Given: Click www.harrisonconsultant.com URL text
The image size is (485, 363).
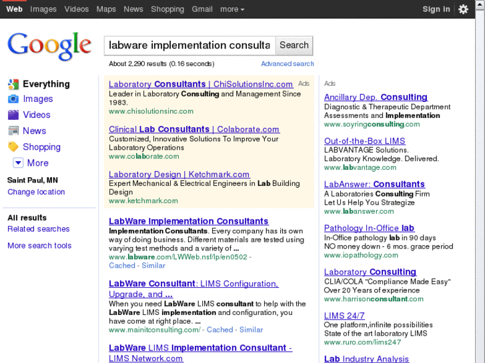Looking at the screenshot, I should pos(374,299).
